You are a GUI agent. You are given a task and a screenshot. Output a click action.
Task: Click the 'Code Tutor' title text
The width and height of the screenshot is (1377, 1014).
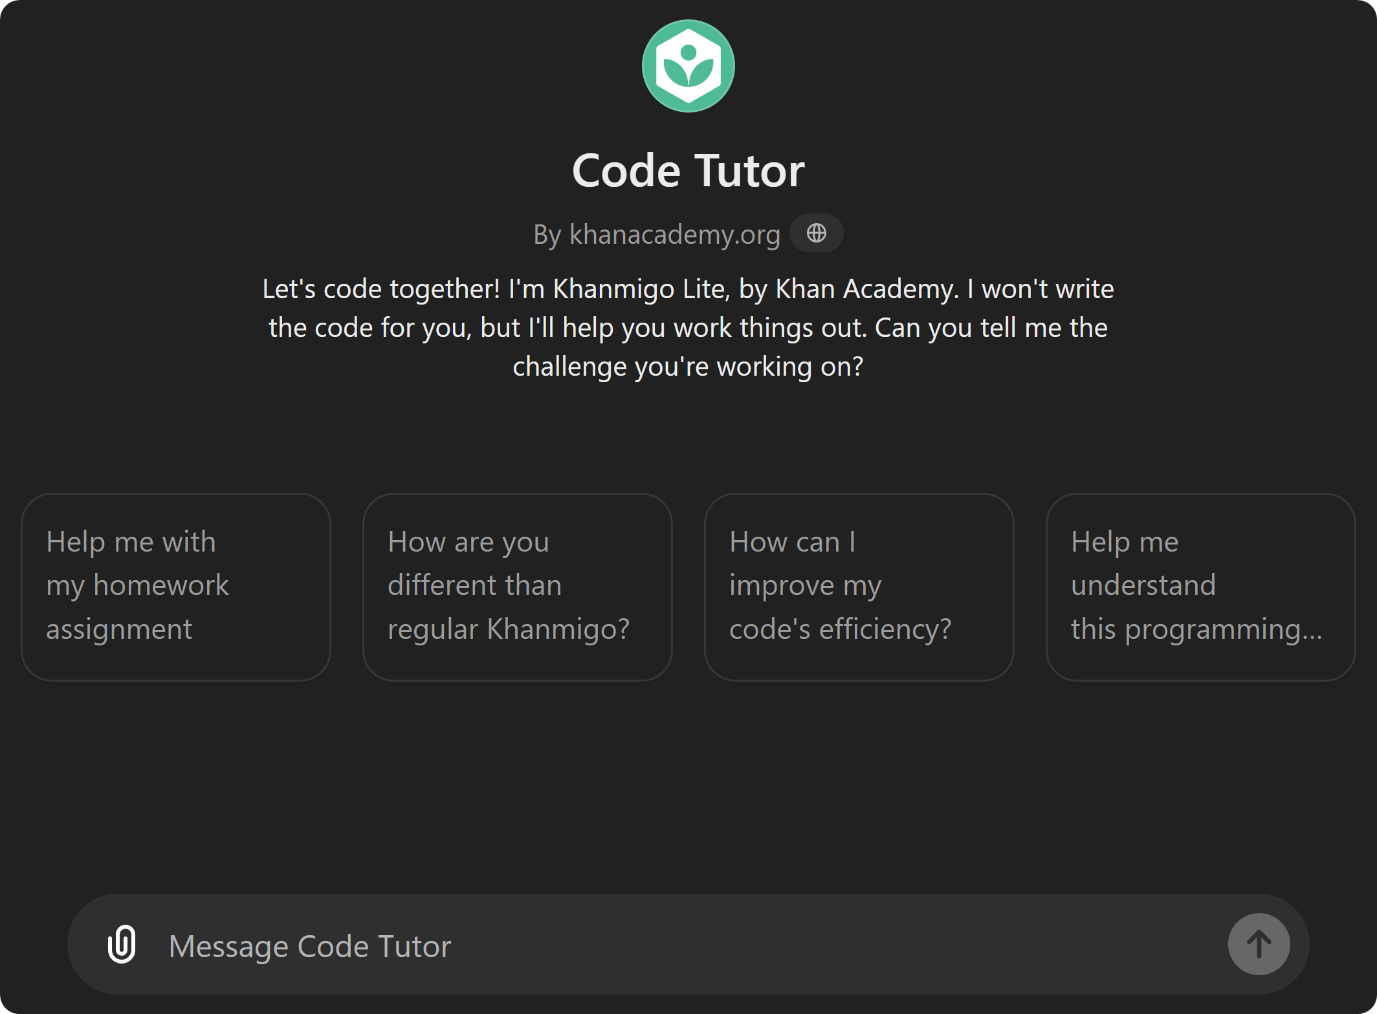[x=688, y=170]
